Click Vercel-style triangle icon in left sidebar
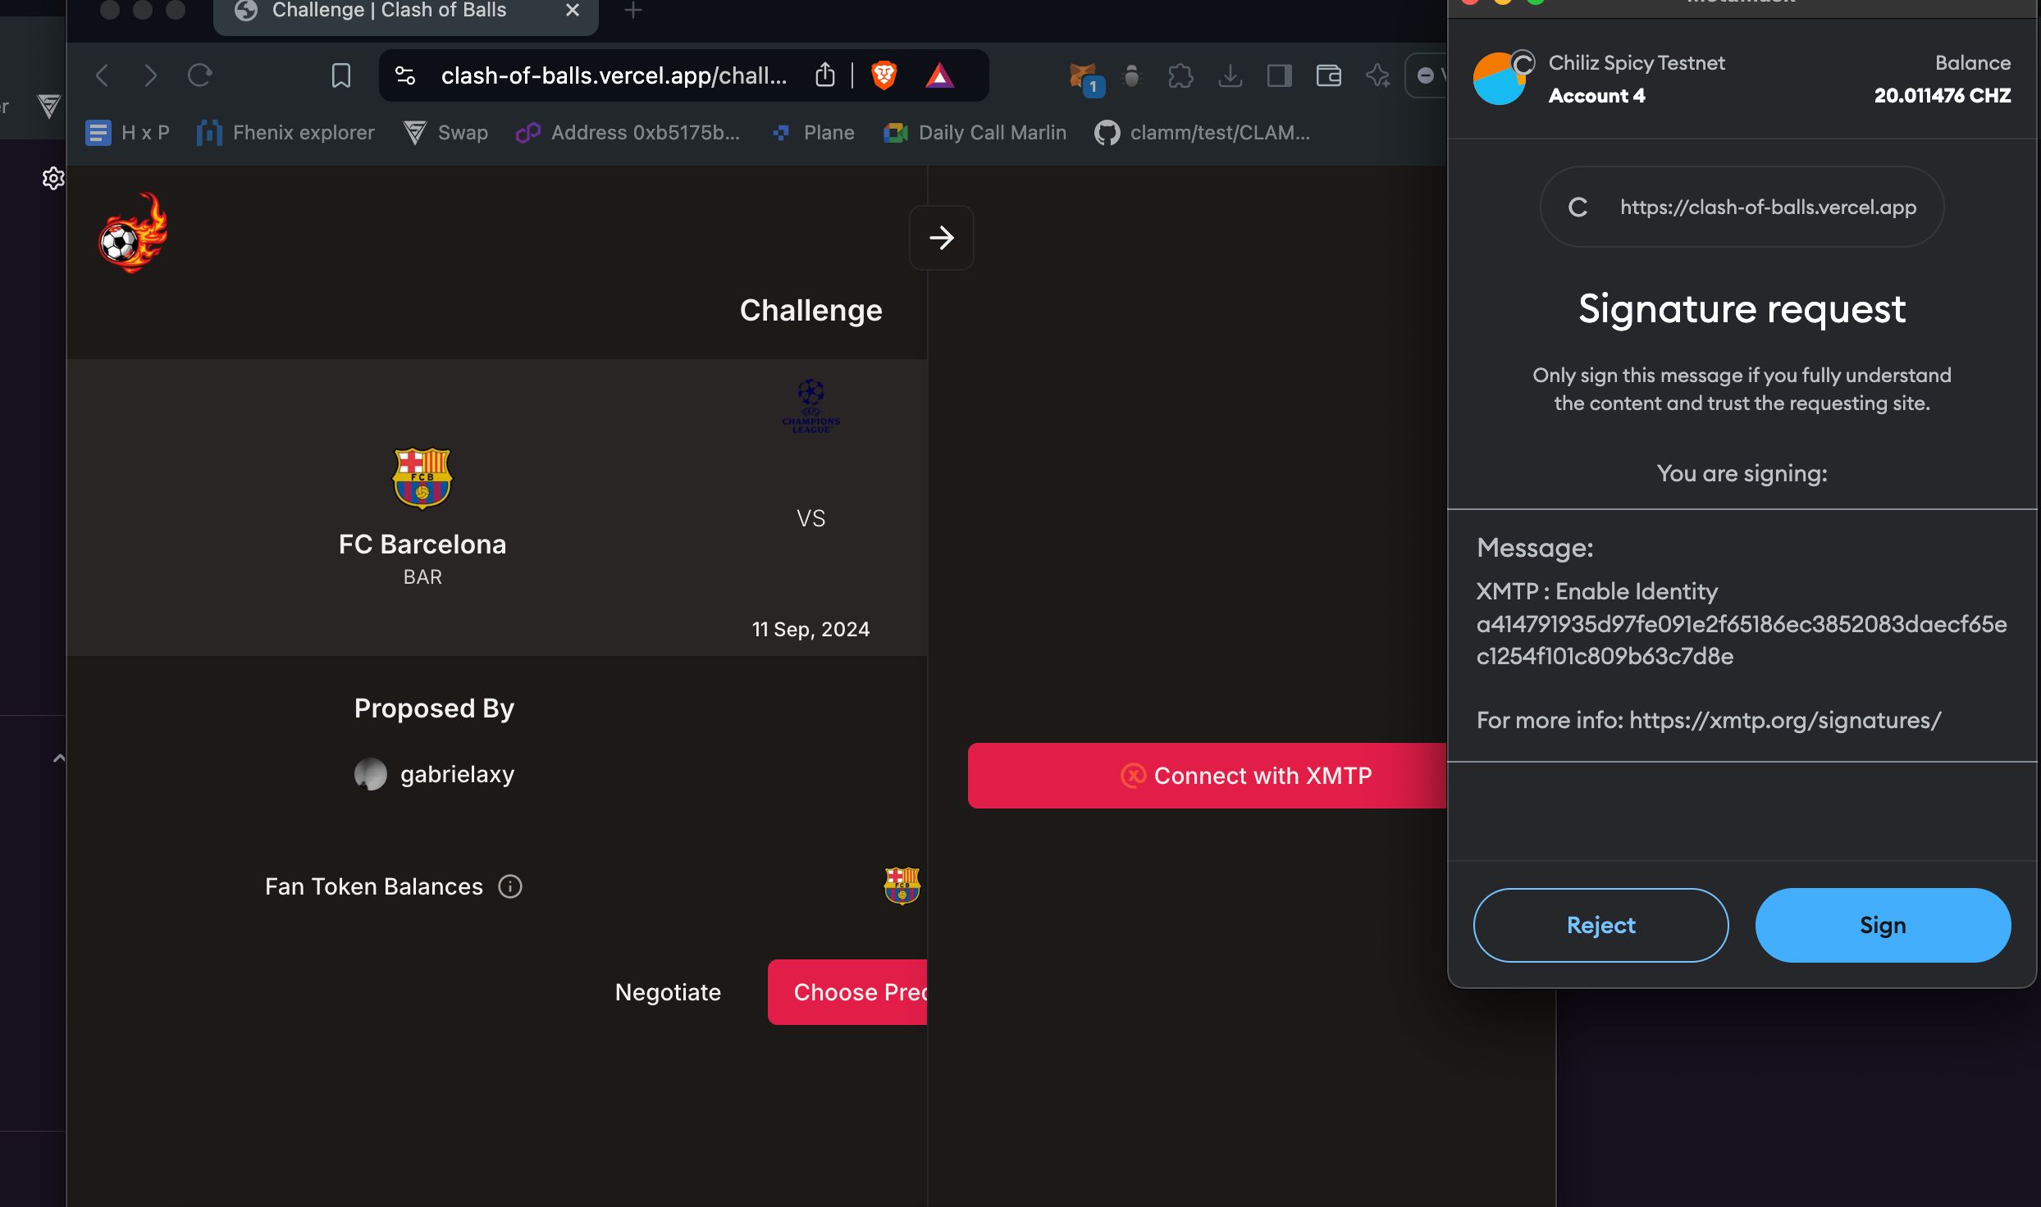2041x1207 pixels. [49, 107]
